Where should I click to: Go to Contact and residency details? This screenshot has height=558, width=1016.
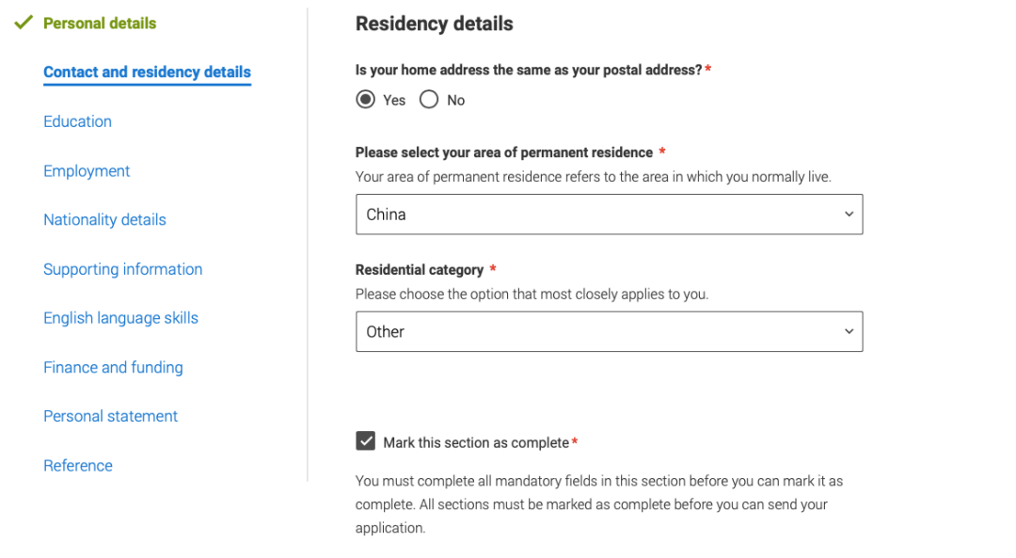147,72
